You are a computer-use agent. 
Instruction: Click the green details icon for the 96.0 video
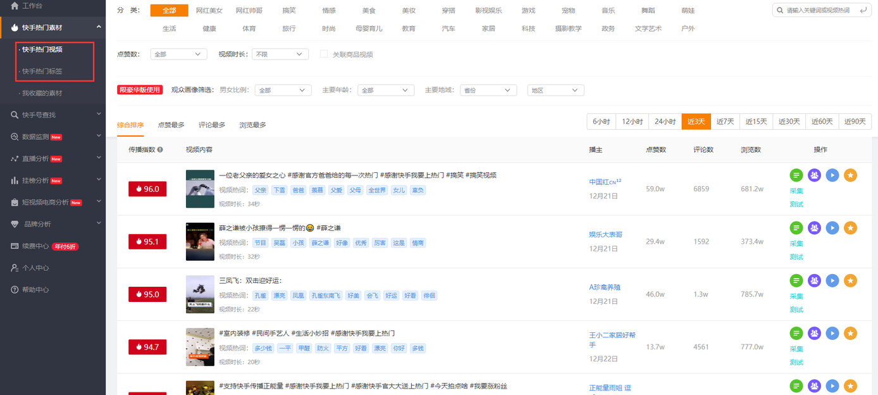(796, 175)
